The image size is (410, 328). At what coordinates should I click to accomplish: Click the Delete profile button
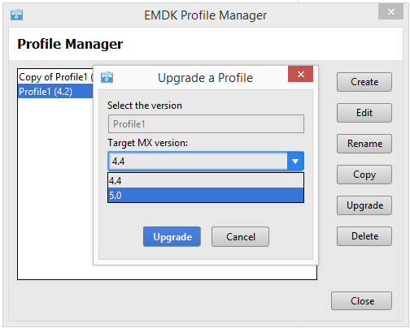[x=364, y=236]
